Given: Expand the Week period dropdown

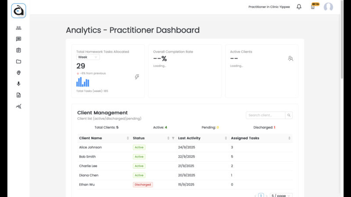Looking at the screenshot, I should [88, 57].
